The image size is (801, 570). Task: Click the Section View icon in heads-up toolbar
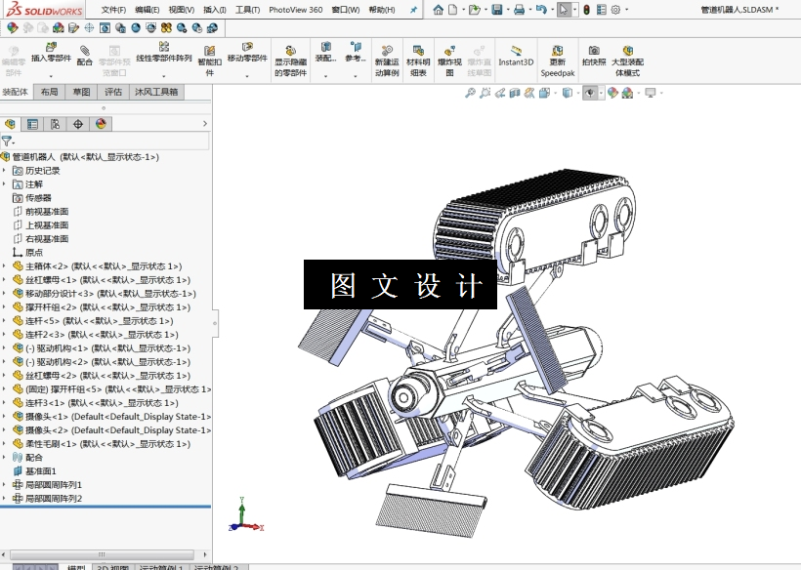[515, 93]
